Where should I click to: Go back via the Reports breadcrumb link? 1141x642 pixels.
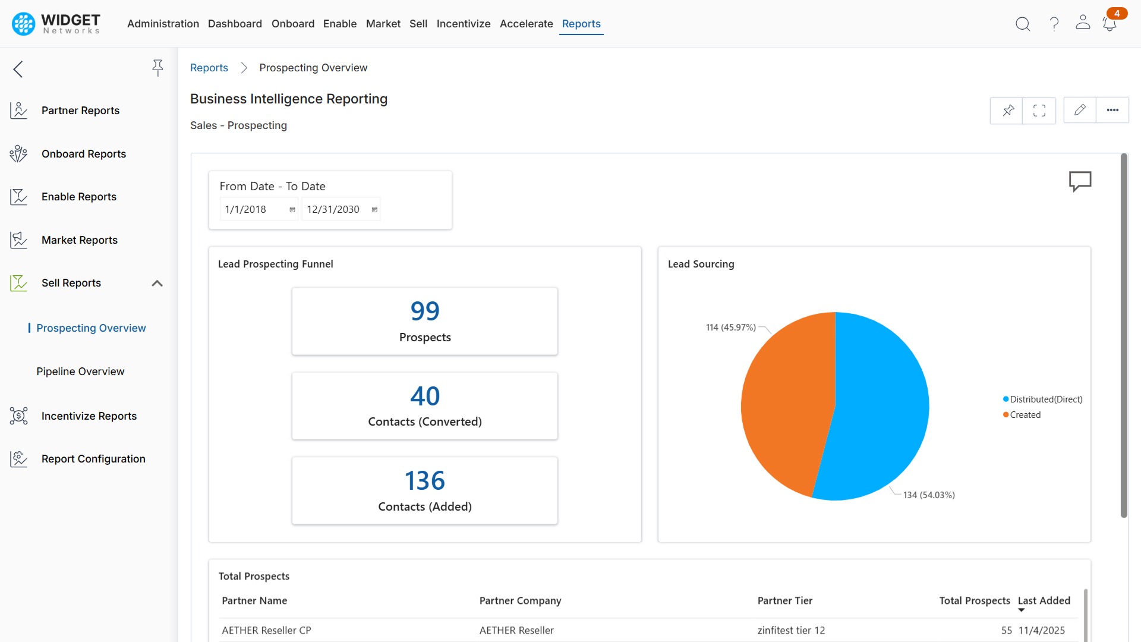click(209, 68)
